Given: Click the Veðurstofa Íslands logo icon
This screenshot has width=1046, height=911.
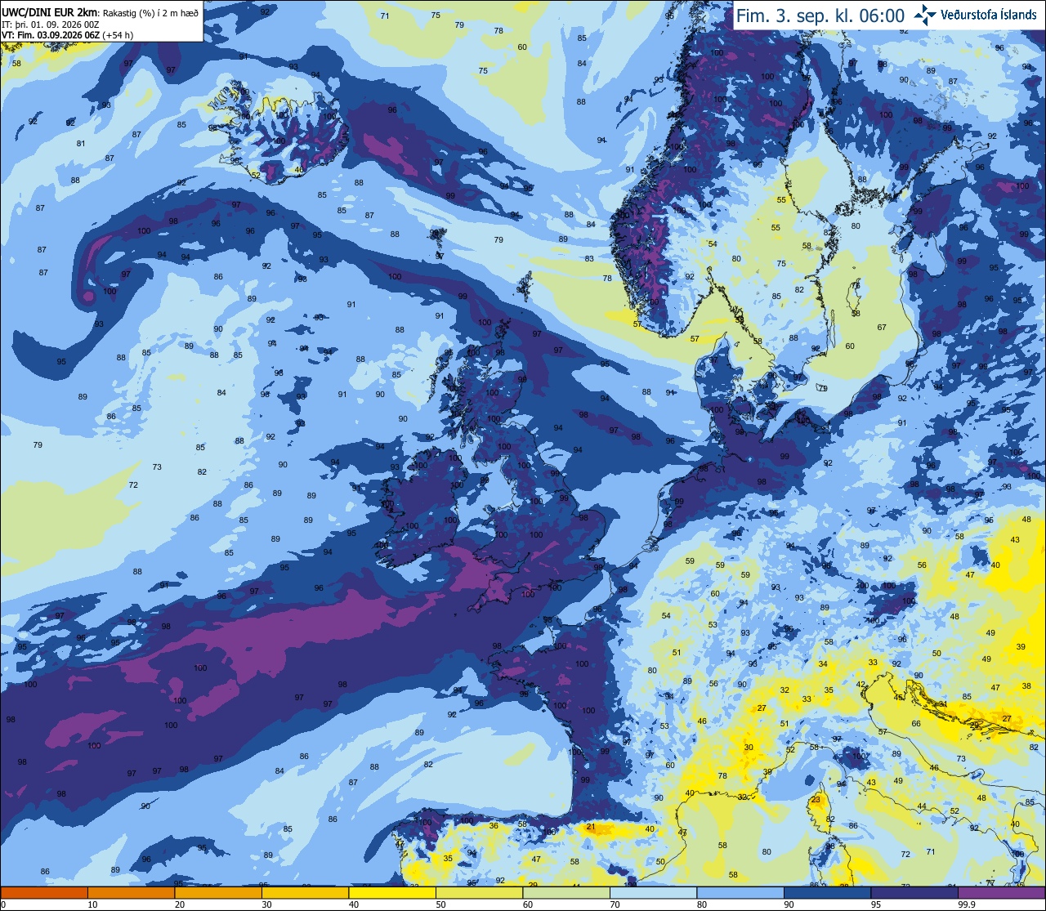Looking at the screenshot, I should [925, 14].
